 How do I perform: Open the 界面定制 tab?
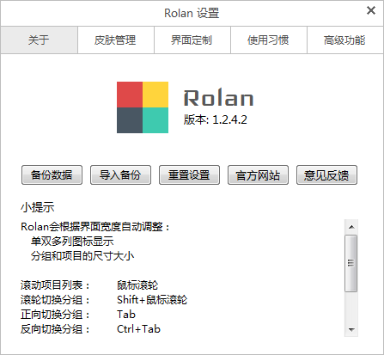(192, 40)
